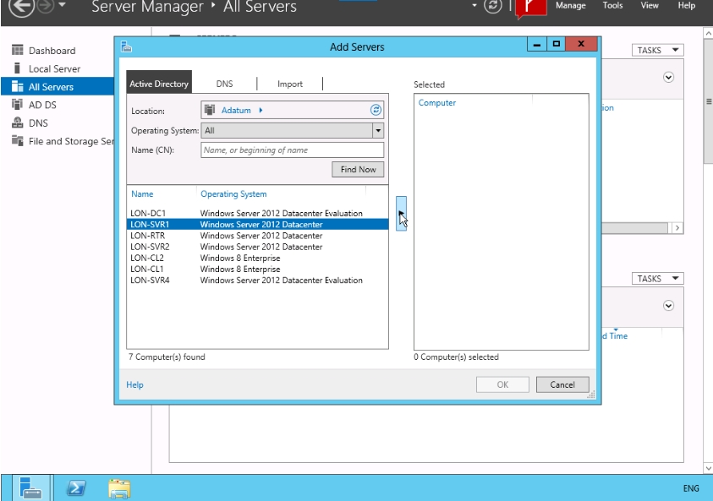Expand the Adatum location arrow
The image size is (713, 501).
coord(261,110)
